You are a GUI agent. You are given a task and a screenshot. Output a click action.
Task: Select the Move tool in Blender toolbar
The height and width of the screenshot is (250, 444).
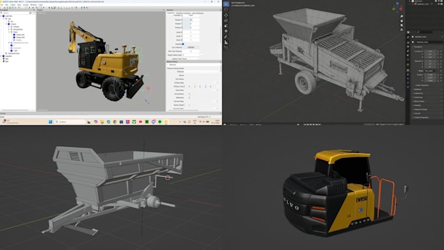226,15
